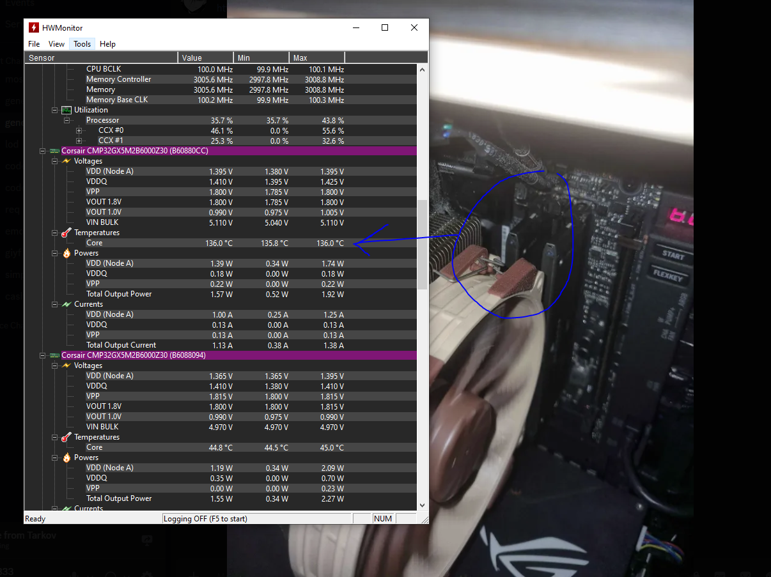The height and width of the screenshot is (577, 771).
Task: Click the 4.970 V VIN BULK value
Action: tap(221, 427)
